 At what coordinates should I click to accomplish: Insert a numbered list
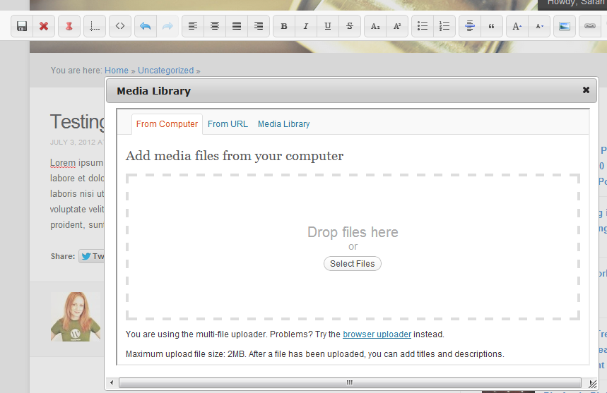444,26
